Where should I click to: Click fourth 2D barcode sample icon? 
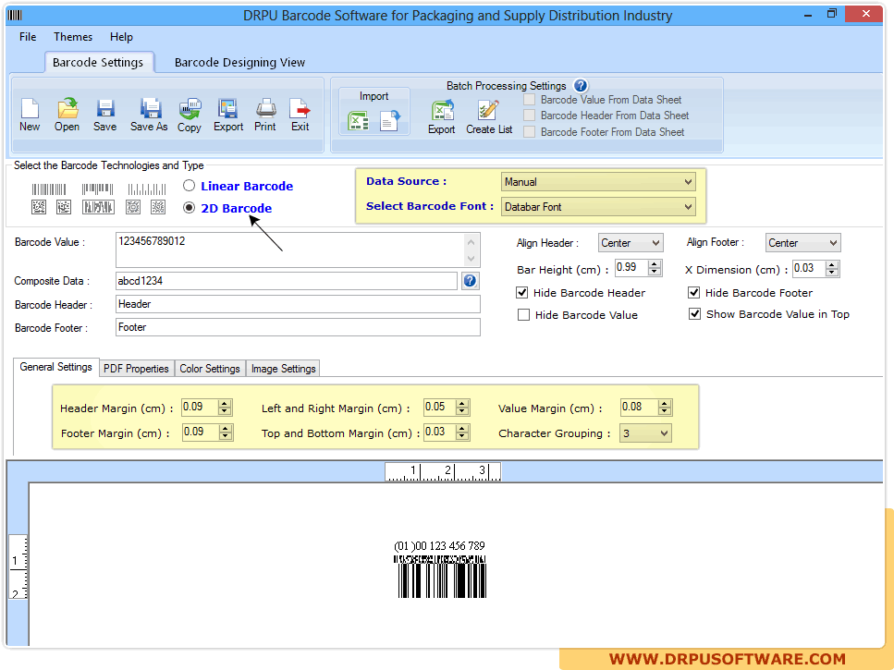133,207
